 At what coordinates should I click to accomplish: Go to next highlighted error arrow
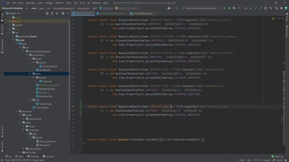pyautogui.click(x=283, y=18)
